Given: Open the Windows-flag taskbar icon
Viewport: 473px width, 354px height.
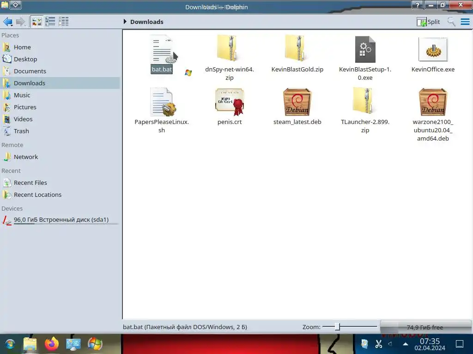Looking at the screenshot, I should tap(95, 344).
